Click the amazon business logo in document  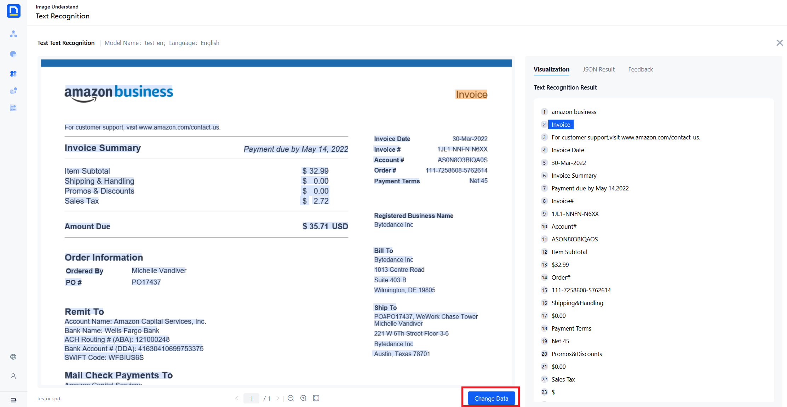pos(119,93)
